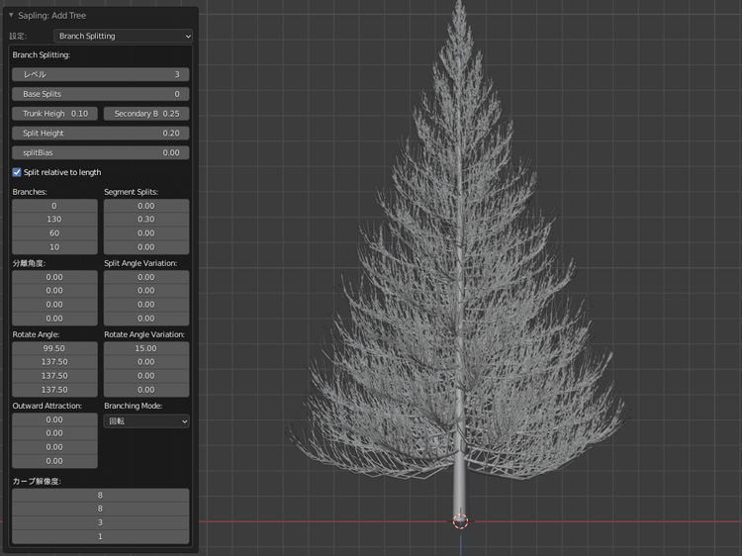Image resolution: width=742 pixels, height=556 pixels.
Task: Click the Branches field showing 10
Action: (x=54, y=247)
